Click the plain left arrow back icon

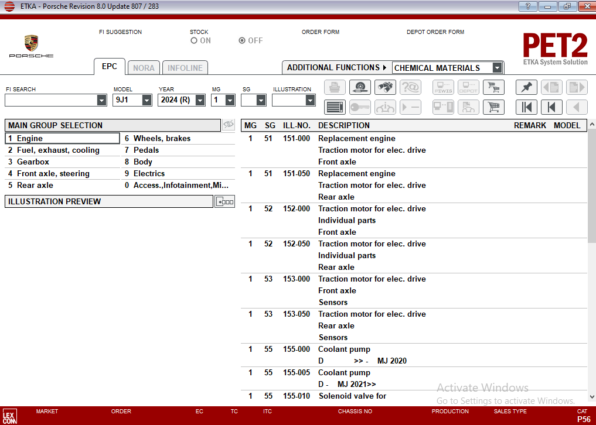(577, 107)
